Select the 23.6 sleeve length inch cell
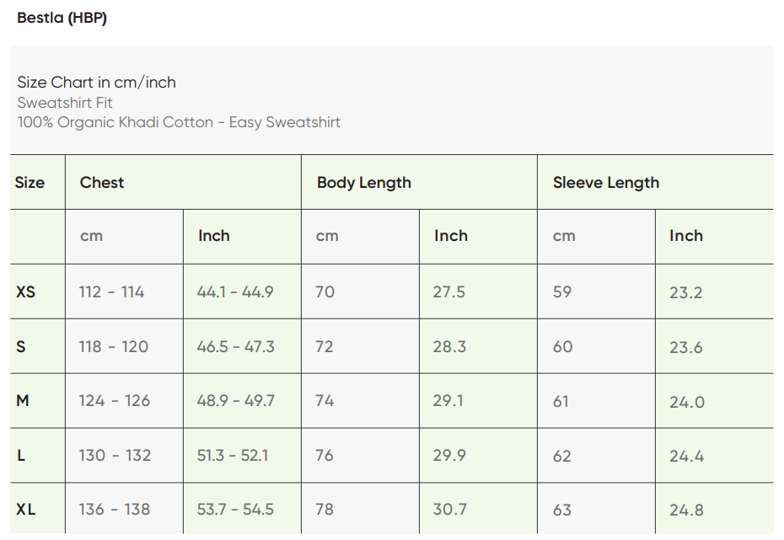Image resolution: width=784 pixels, height=540 pixels. [686, 347]
